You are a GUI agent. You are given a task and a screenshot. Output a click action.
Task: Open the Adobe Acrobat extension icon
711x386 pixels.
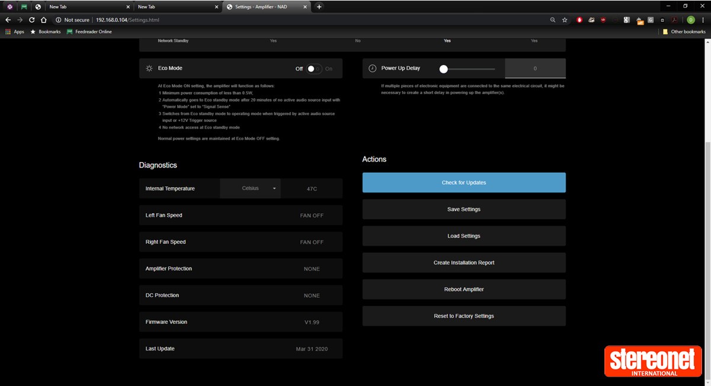click(x=674, y=20)
